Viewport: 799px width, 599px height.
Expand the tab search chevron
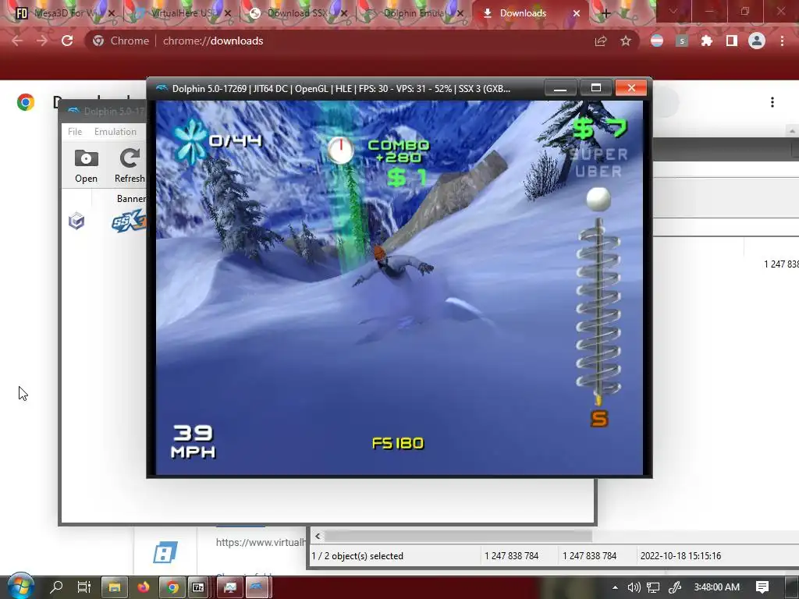coord(673,11)
